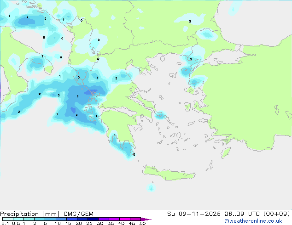Viewport: 292px width, 225px height.
Task: Click the purple 30–35 mm legend swatch
Action: pyautogui.click(x=104, y=219)
